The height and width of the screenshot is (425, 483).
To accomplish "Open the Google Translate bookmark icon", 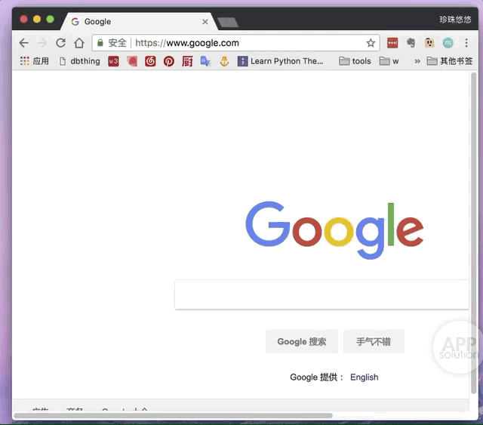I will (x=205, y=61).
